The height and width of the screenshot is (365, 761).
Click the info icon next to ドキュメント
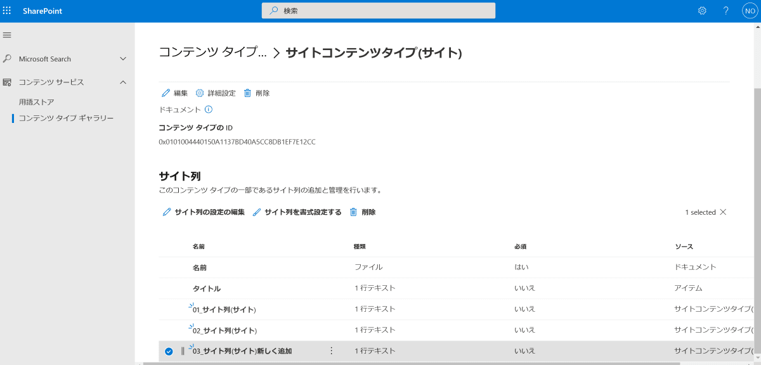(208, 110)
